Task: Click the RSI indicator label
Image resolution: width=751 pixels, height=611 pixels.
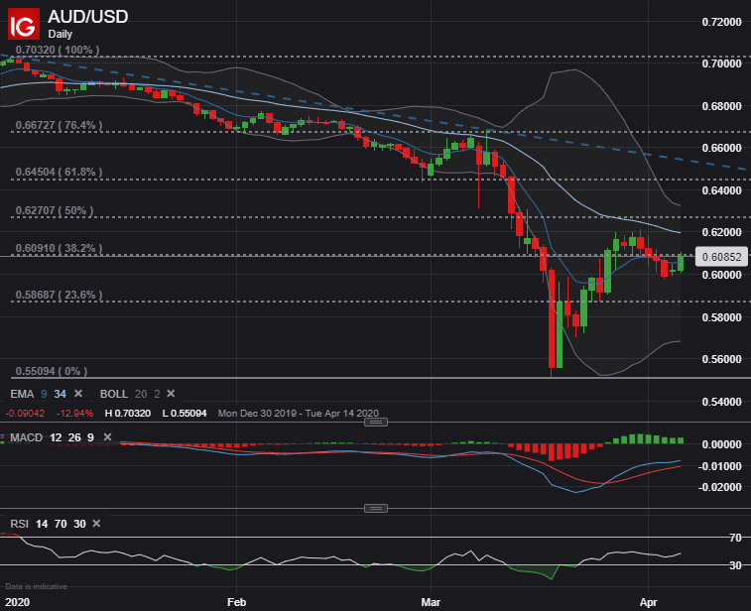Action: pyautogui.click(x=17, y=524)
